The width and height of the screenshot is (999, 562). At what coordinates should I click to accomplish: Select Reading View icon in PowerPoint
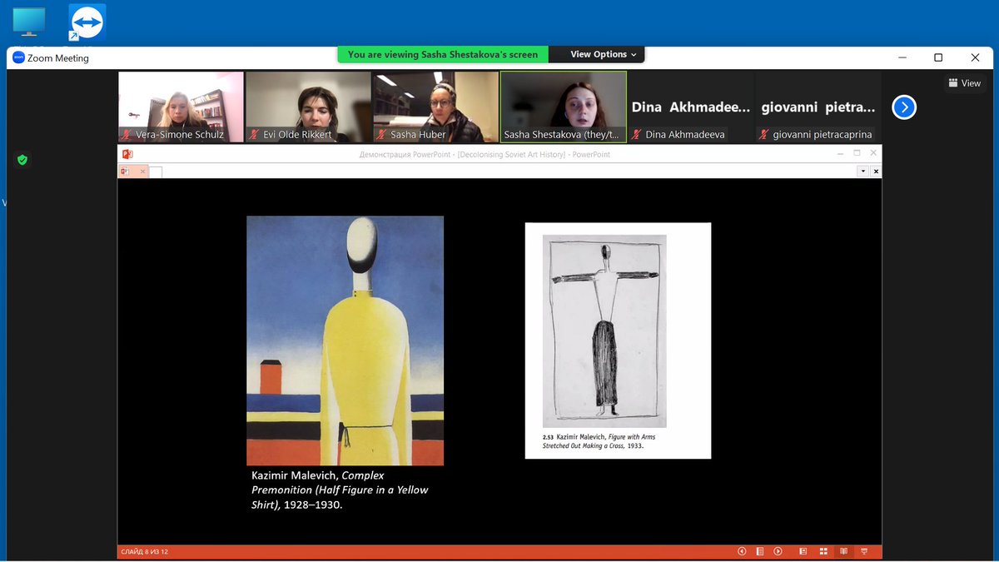click(x=843, y=551)
